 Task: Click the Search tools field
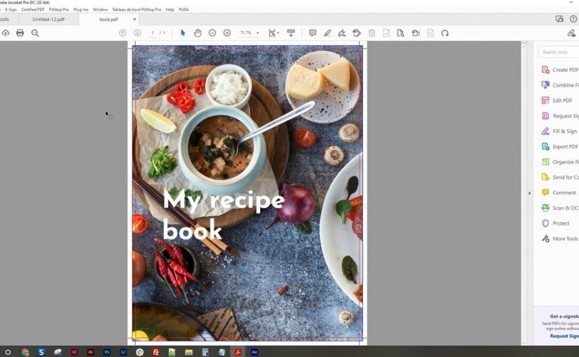558,52
